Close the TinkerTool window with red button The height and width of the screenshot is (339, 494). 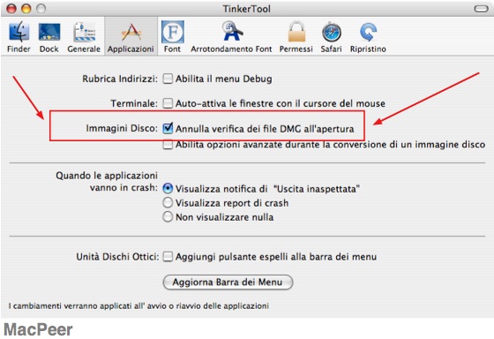[11, 9]
